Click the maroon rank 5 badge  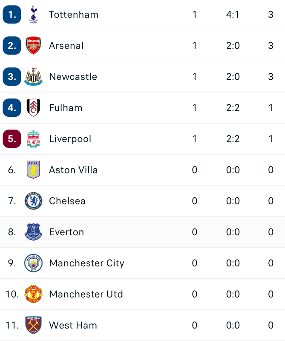point(12,139)
